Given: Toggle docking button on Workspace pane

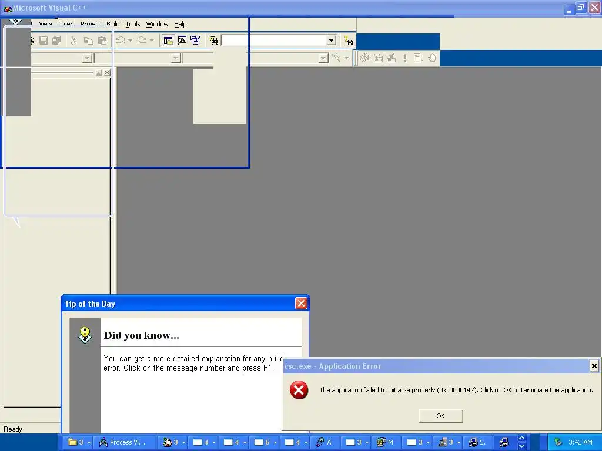Looking at the screenshot, I should click(x=99, y=72).
